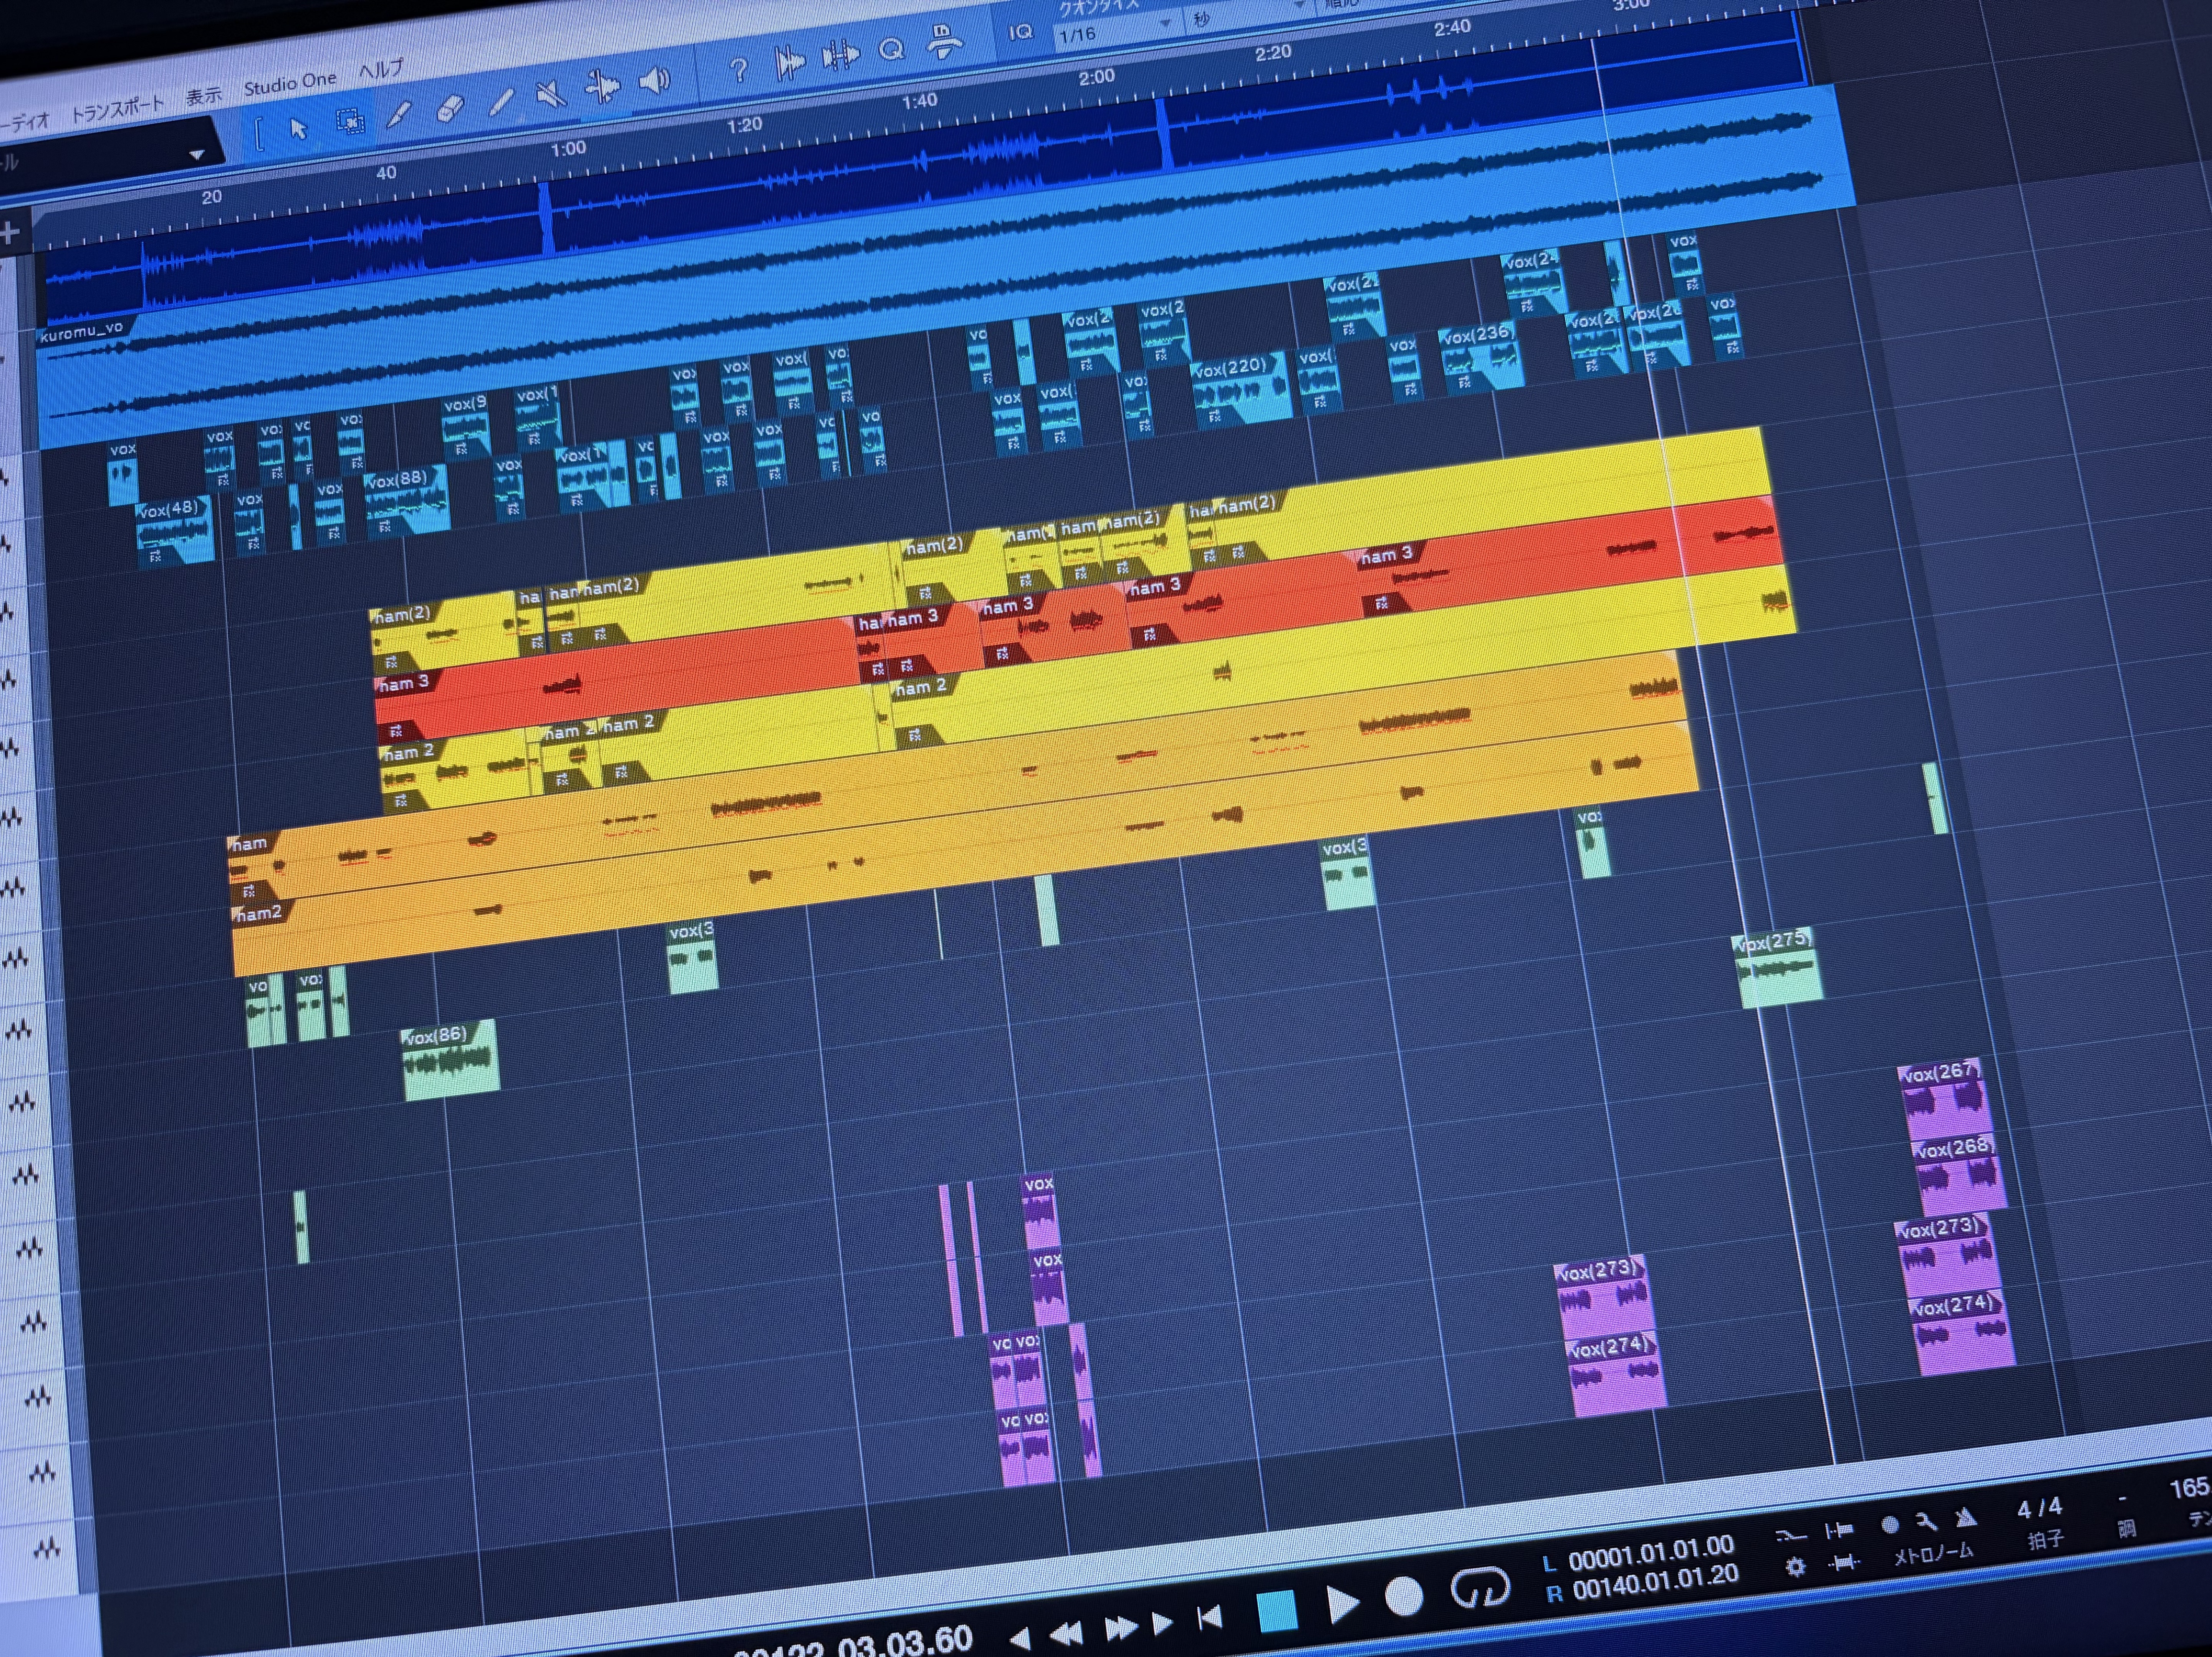Image resolution: width=2212 pixels, height=1657 pixels.
Task: Select the Mute tool
Action: click(551, 94)
